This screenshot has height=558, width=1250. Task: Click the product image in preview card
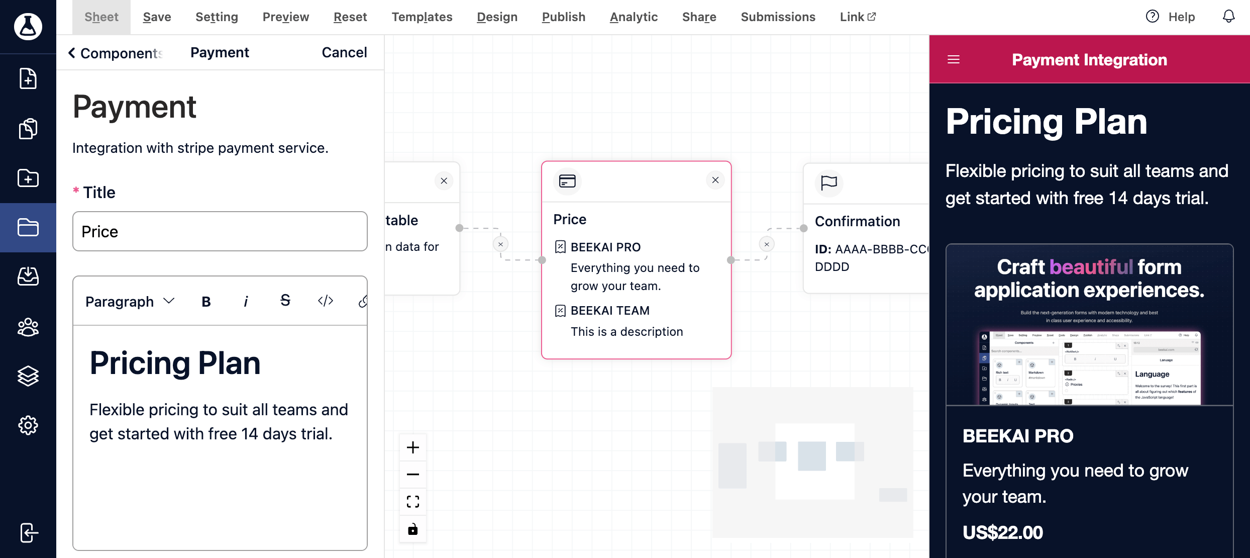(1089, 325)
